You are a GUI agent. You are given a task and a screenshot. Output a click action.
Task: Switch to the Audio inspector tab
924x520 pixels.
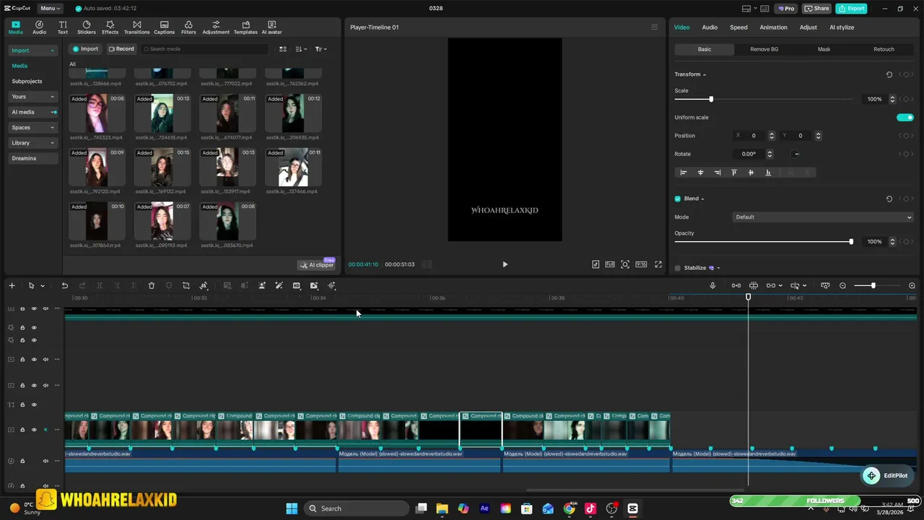(x=710, y=27)
